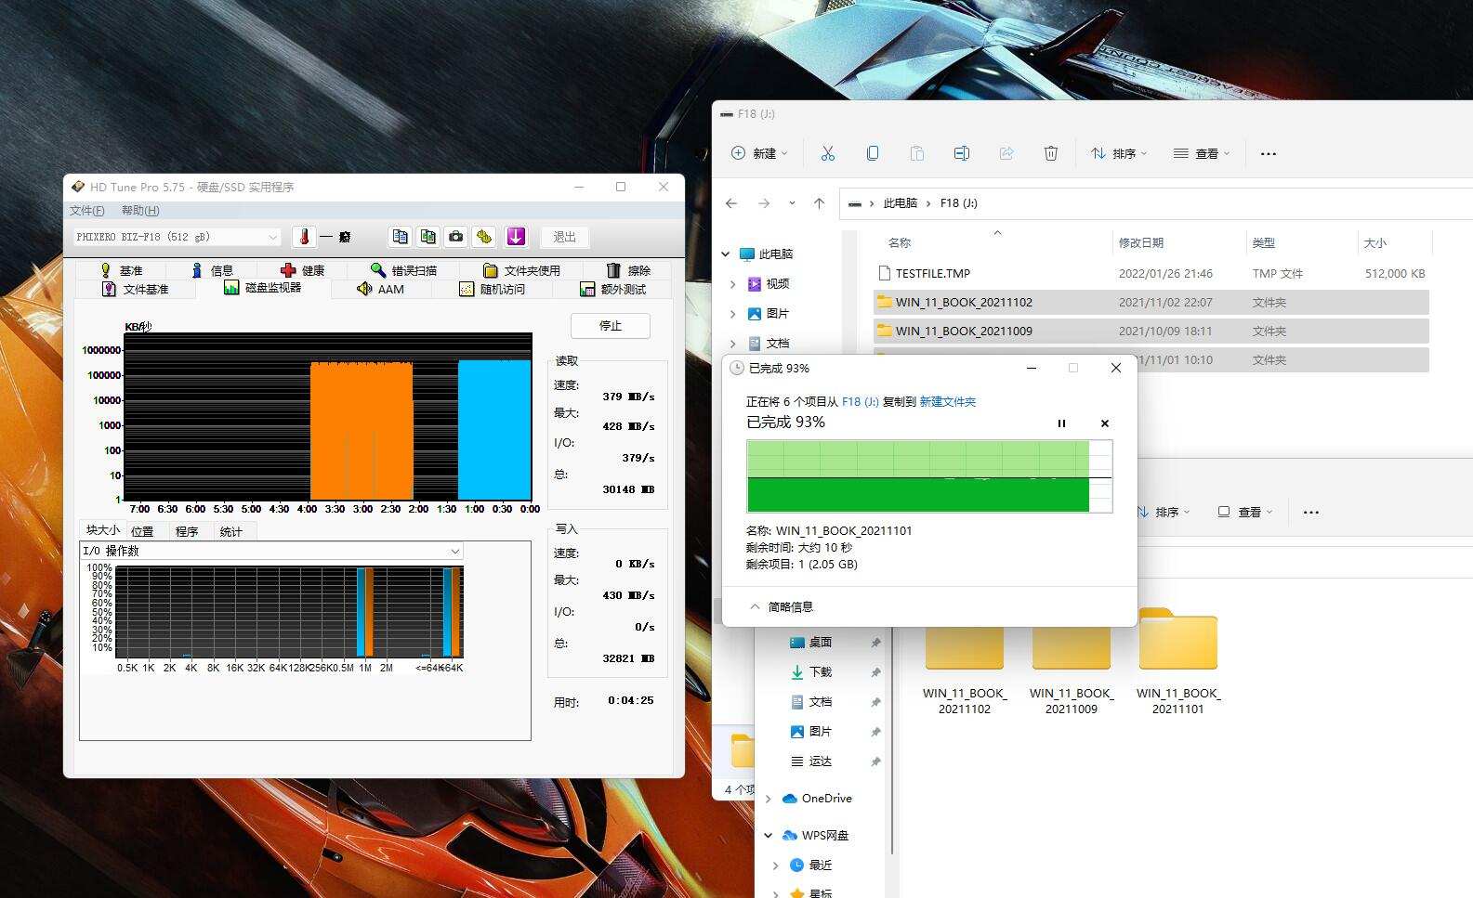
Task: Click the paste icon in the F18 window's toolbar
Action: pyautogui.click(x=916, y=153)
